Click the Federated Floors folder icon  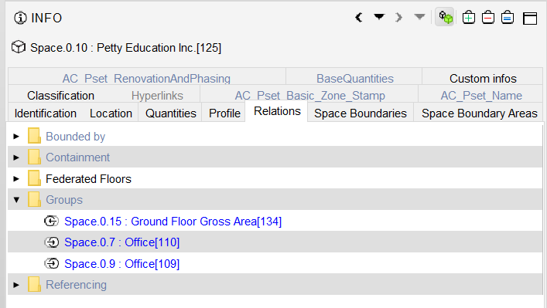pos(34,178)
